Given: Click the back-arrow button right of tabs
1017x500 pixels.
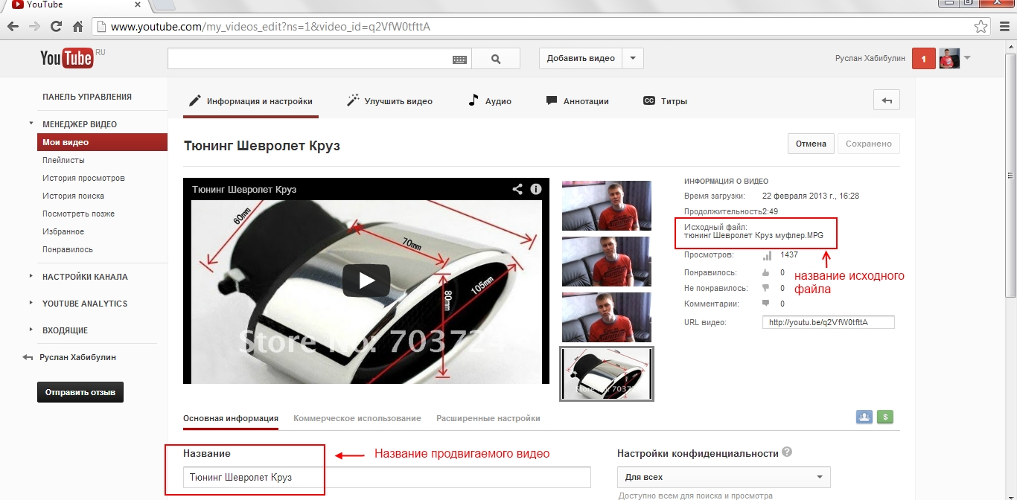Looking at the screenshot, I should 886,100.
